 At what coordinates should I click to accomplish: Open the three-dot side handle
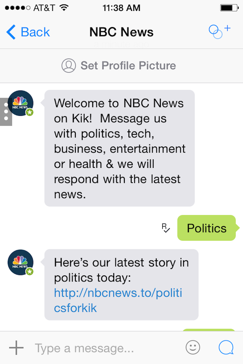coord(6,111)
